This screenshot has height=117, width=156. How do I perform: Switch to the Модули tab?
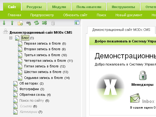[59, 7]
